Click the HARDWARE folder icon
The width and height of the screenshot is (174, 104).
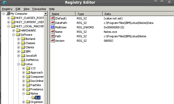(18, 30)
